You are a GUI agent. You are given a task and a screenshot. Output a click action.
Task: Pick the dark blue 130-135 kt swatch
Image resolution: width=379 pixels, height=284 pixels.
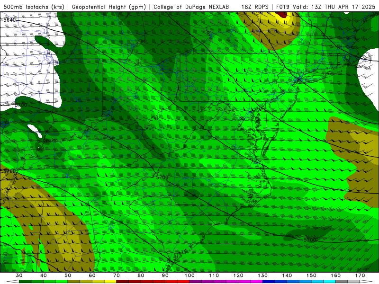point(269,282)
